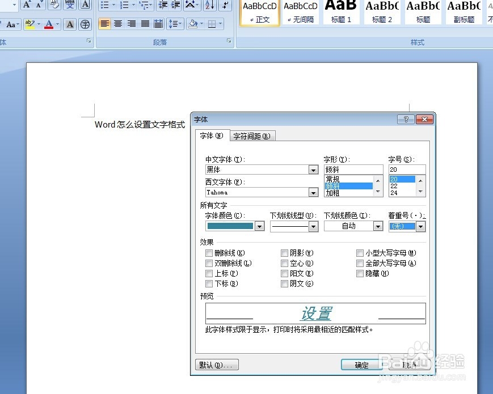The height and width of the screenshot is (394, 493).
Task: Check the 小型大写字母 small caps box
Action: (360, 253)
